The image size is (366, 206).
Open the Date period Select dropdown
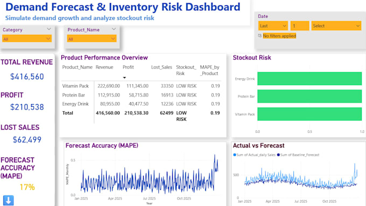point(336,26)
